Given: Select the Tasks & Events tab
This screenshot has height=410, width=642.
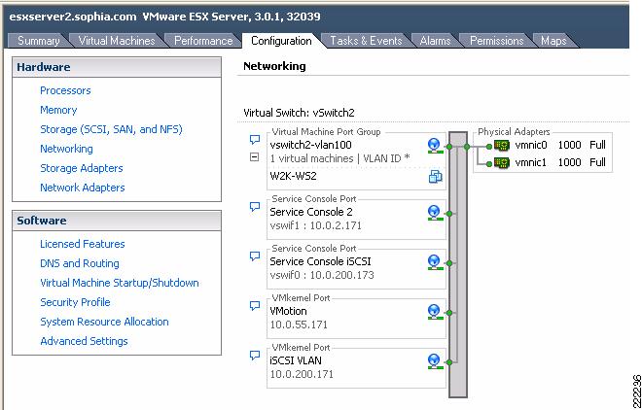Looking at the screenshot, I should 365,41.
